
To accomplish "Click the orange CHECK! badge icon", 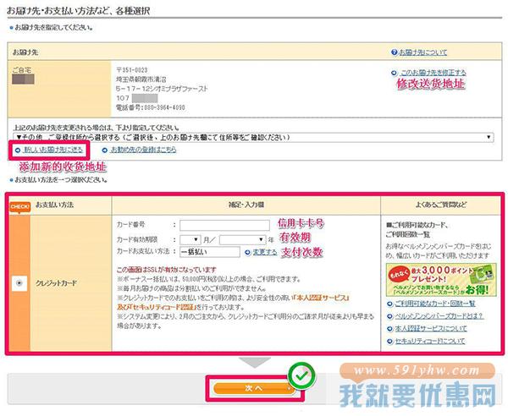I will 19,206.
